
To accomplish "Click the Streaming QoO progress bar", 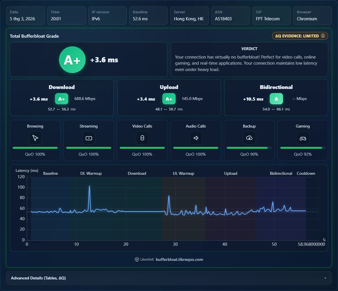I will [89, 148].
